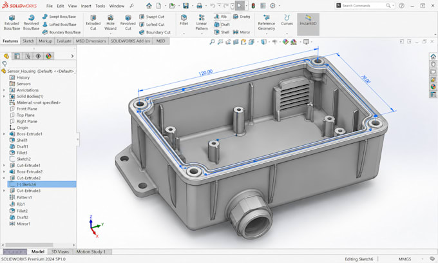This screenshot has width=438, height=263.
Task: Switch to the Evaluate tab
Action: pyautogui.click(x=64, y=41)
